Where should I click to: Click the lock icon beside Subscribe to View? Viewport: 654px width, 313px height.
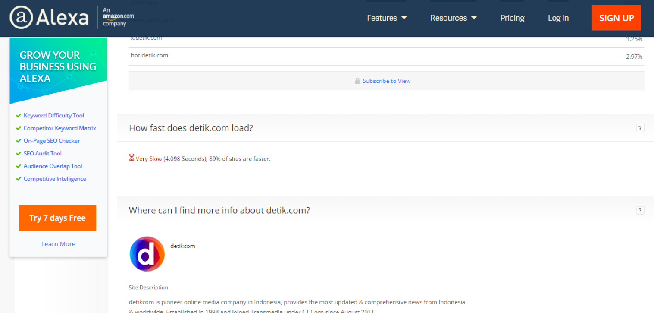pyautogui.click(x=357, y=81)
